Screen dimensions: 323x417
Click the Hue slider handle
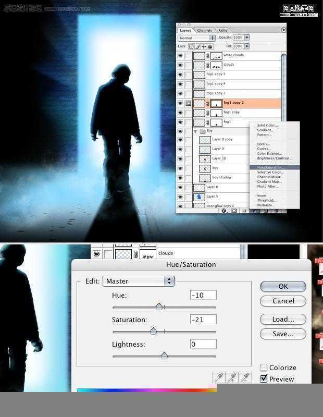[x=159, y=306]
